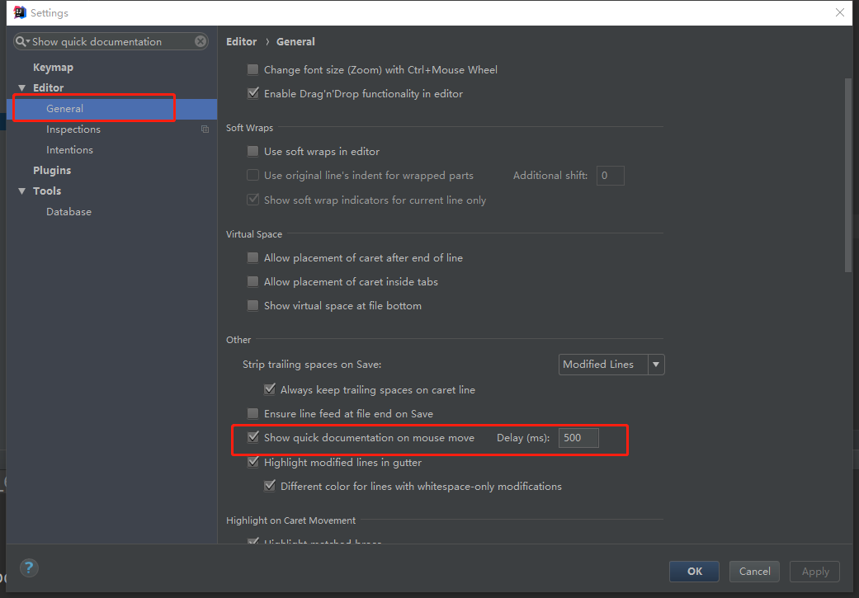This screenshot has width=859, height=598.
Task: Collapse the Tools tree node
Action: click(x=22, y=191)
